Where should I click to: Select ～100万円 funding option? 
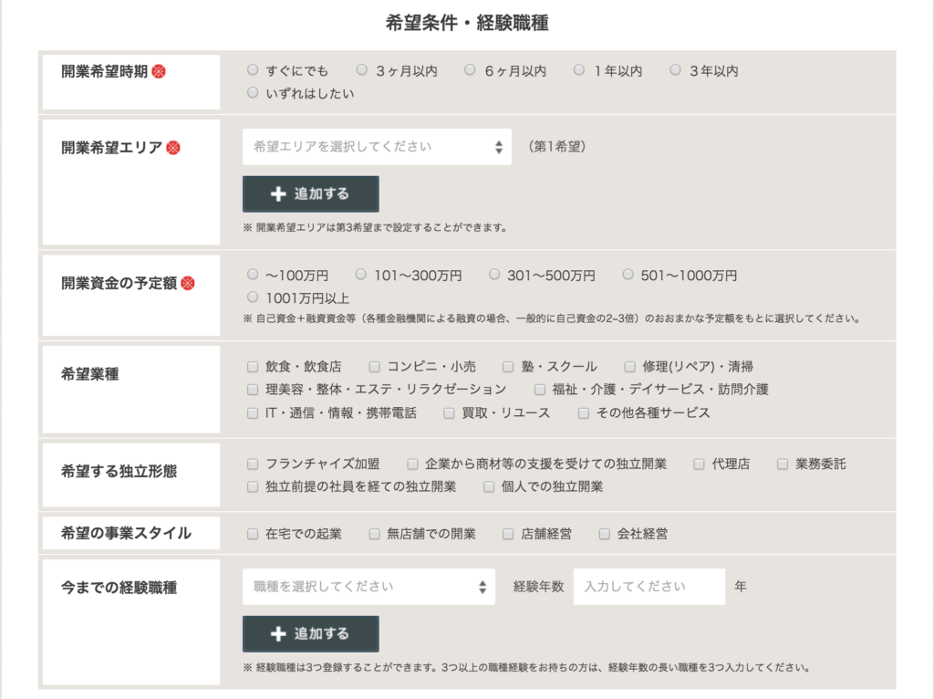pyautogui.click(x=253, y=275)
